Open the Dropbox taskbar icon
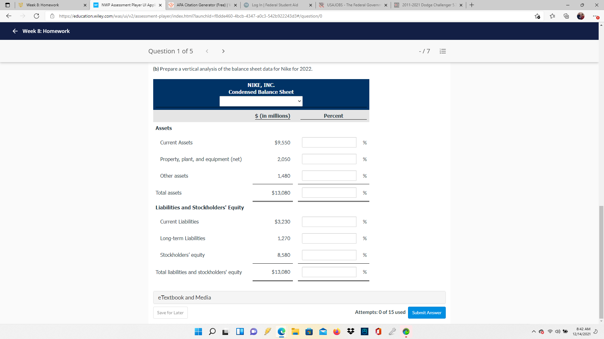 (350, 332)
